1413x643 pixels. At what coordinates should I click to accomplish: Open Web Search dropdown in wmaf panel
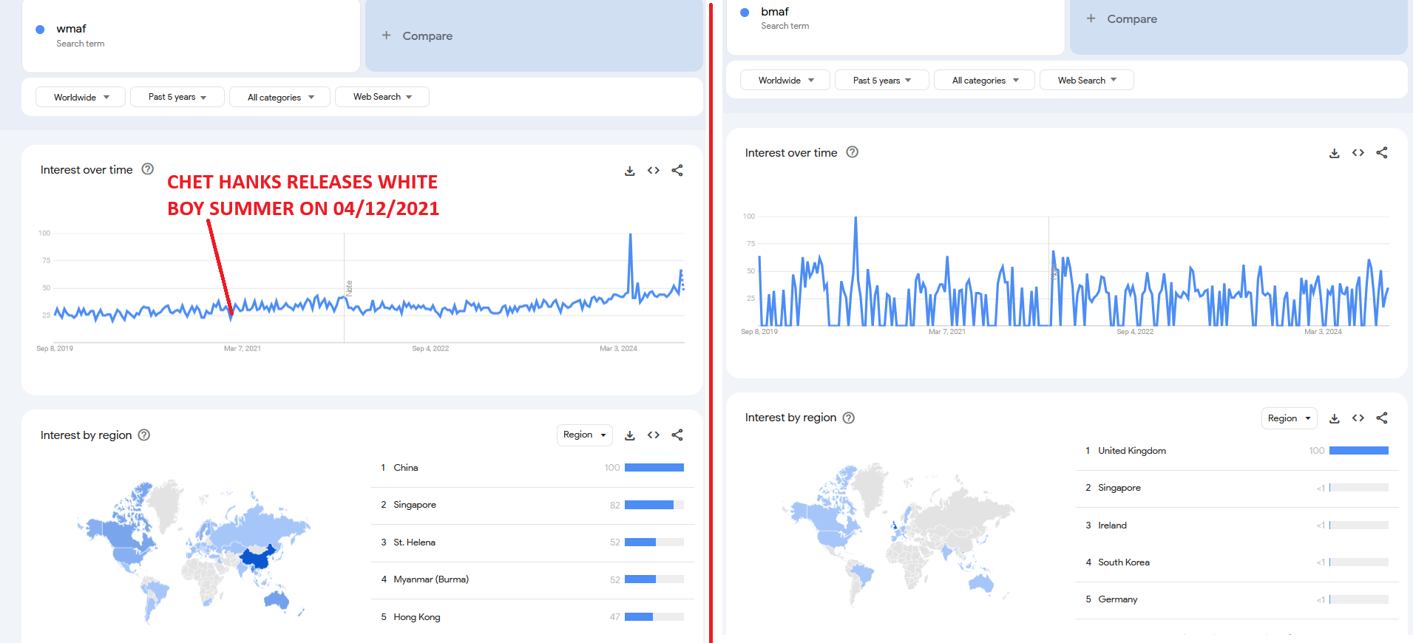pos(382,97)
